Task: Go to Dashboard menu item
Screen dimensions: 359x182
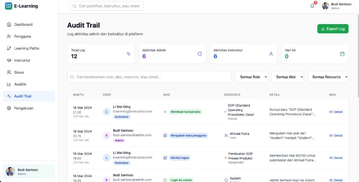Action: click(x=29, y=24)
